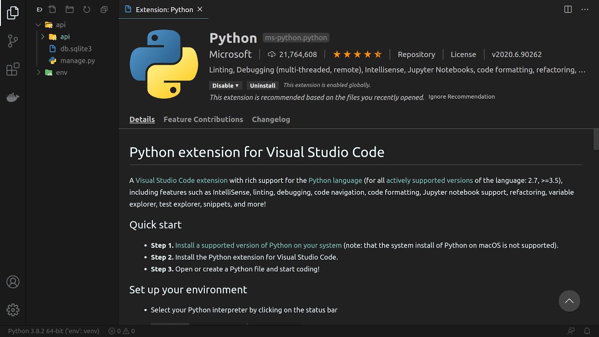
Task: Open the Repository link
Action: [416, 54]
